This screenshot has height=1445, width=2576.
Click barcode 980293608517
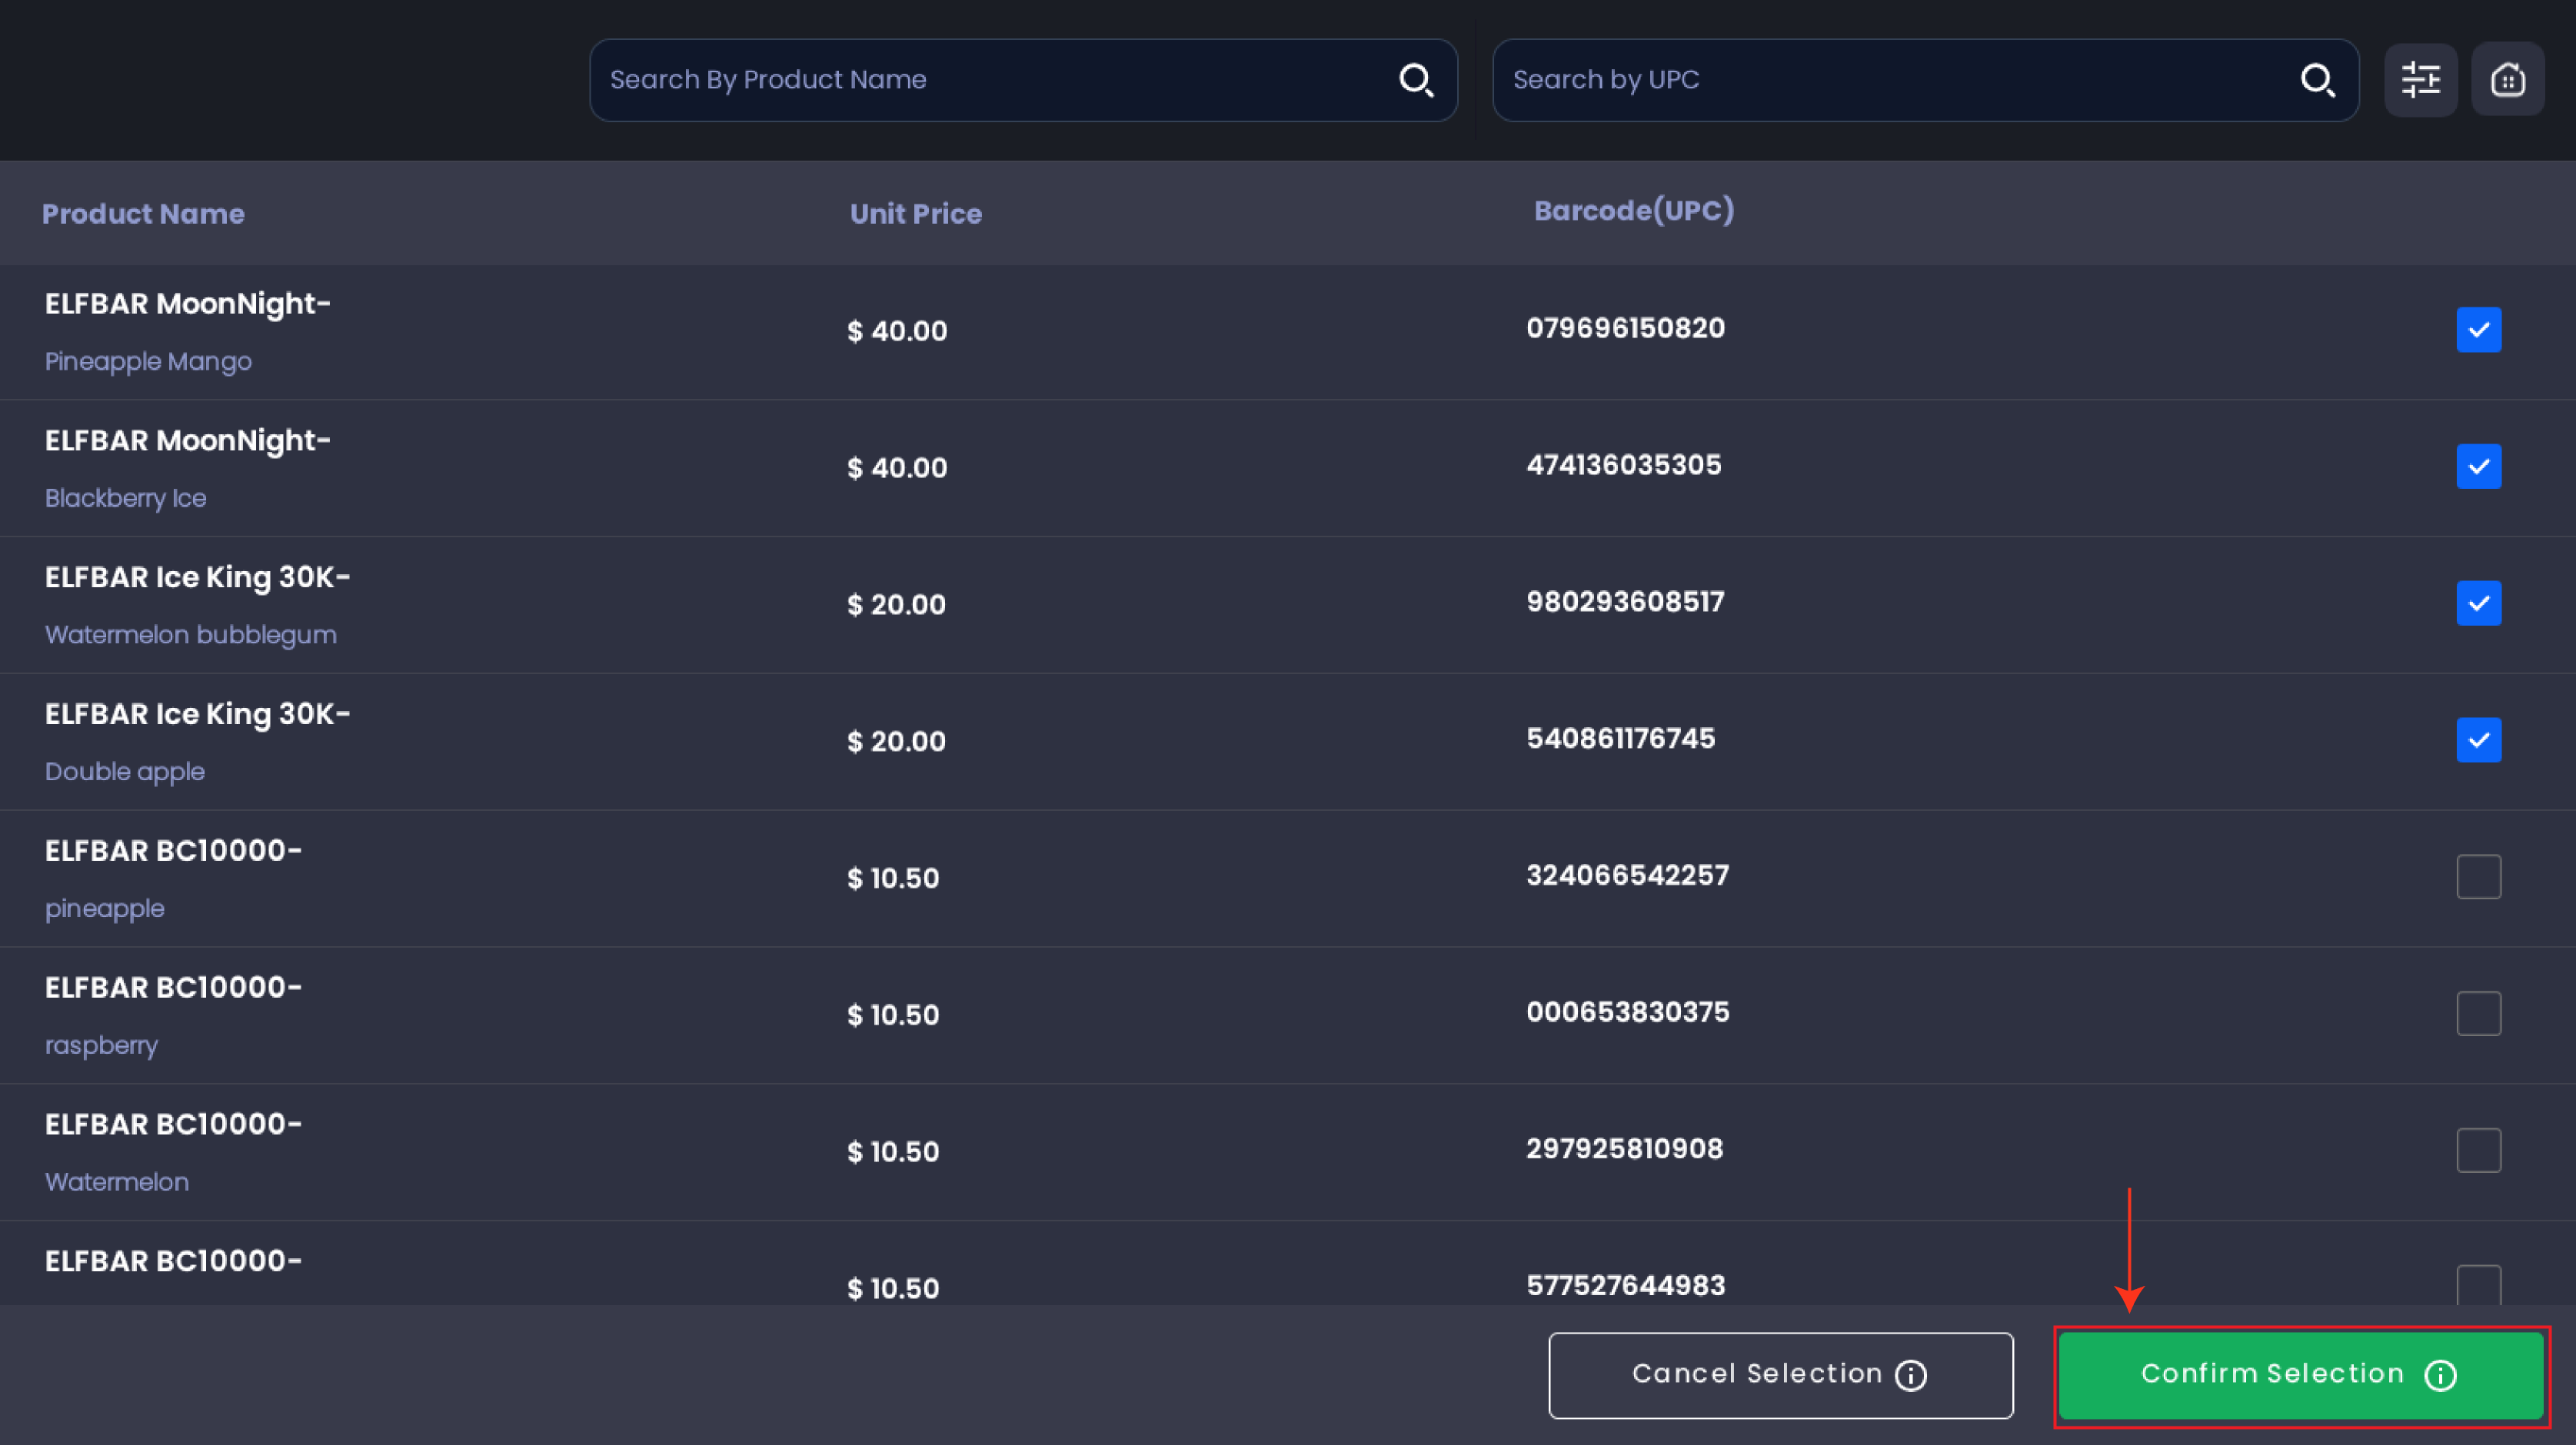point(1626,602)
